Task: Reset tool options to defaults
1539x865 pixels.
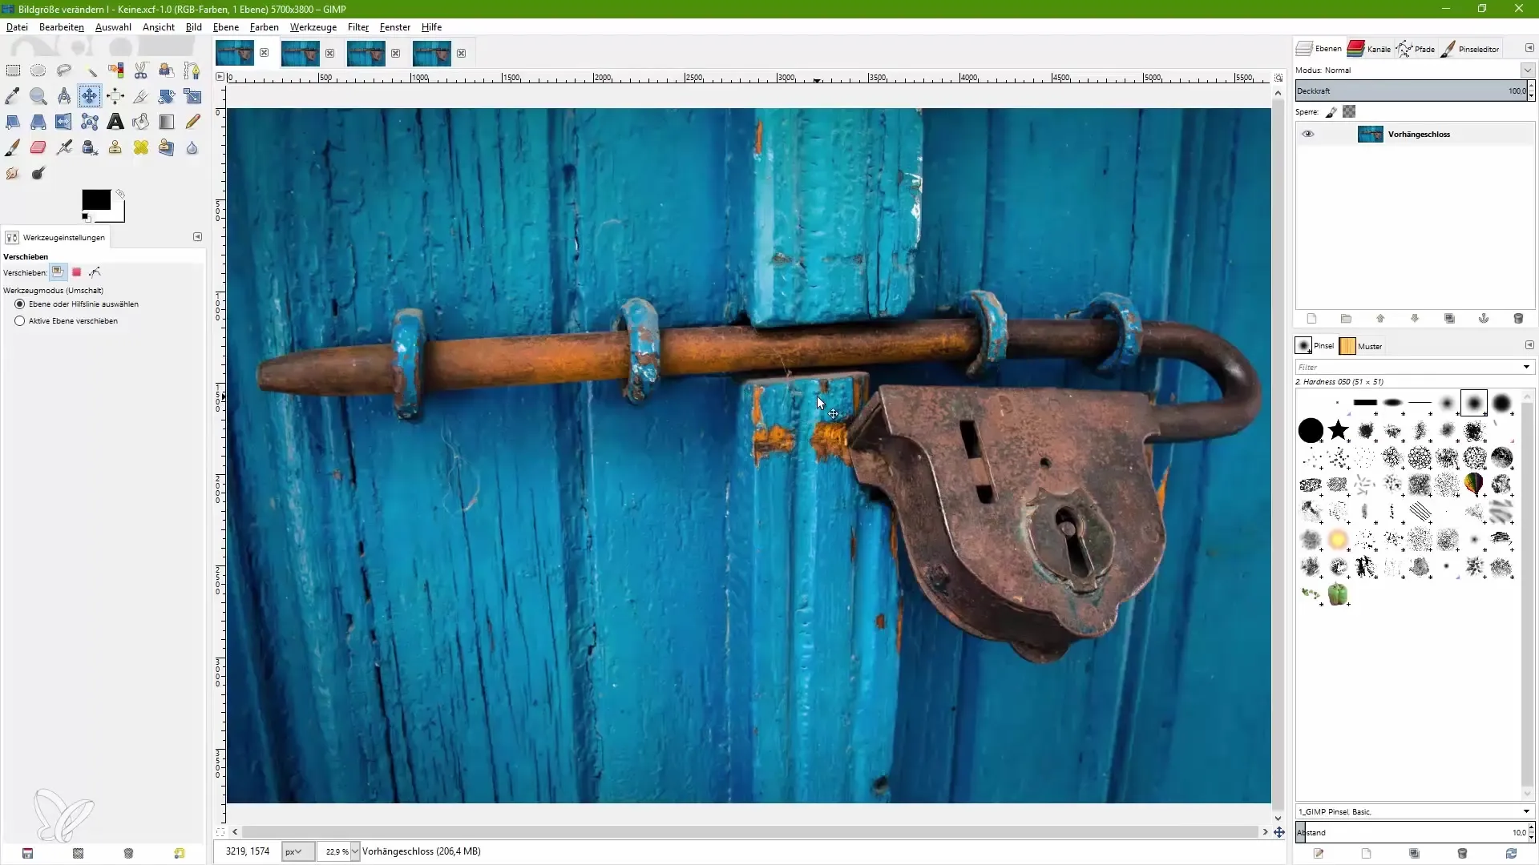Action: pyautogui.click(x=179, y=854)
